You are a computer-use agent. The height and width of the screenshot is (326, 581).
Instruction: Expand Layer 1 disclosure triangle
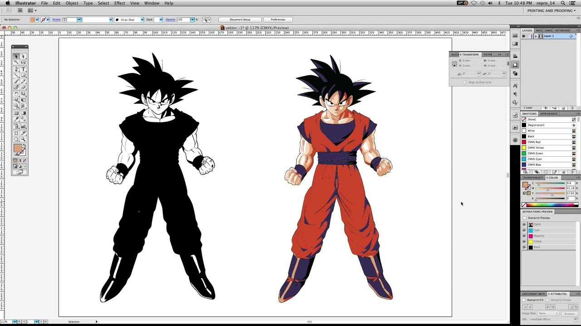pyautogui.click(x=536, y=36)
